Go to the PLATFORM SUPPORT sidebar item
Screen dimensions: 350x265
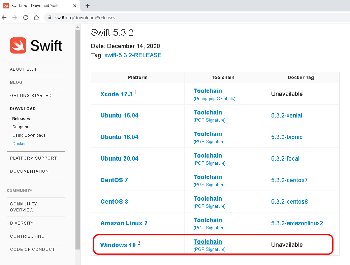(34, 158)
